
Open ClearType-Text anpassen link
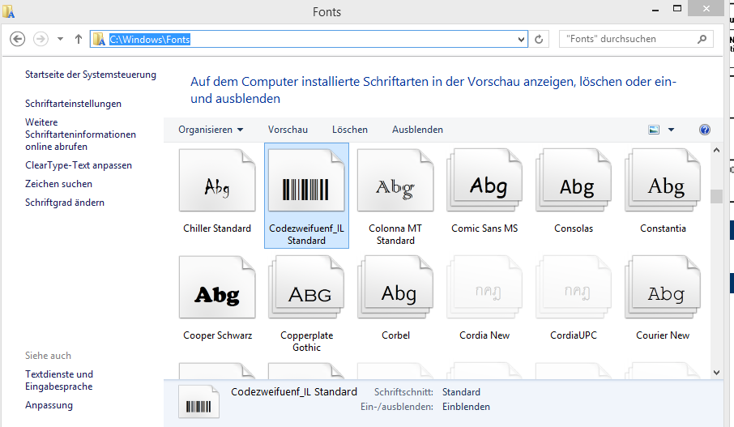pyautogui.click(x=79, y=165)
